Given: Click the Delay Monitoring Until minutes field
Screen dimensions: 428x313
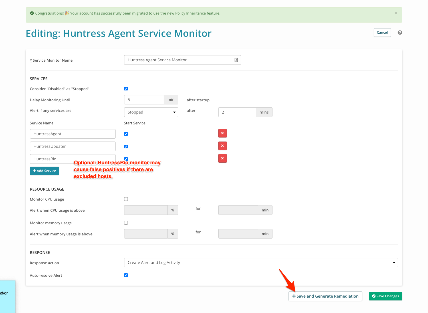Looking at the screenshot, I should click(x=144, y=99).
